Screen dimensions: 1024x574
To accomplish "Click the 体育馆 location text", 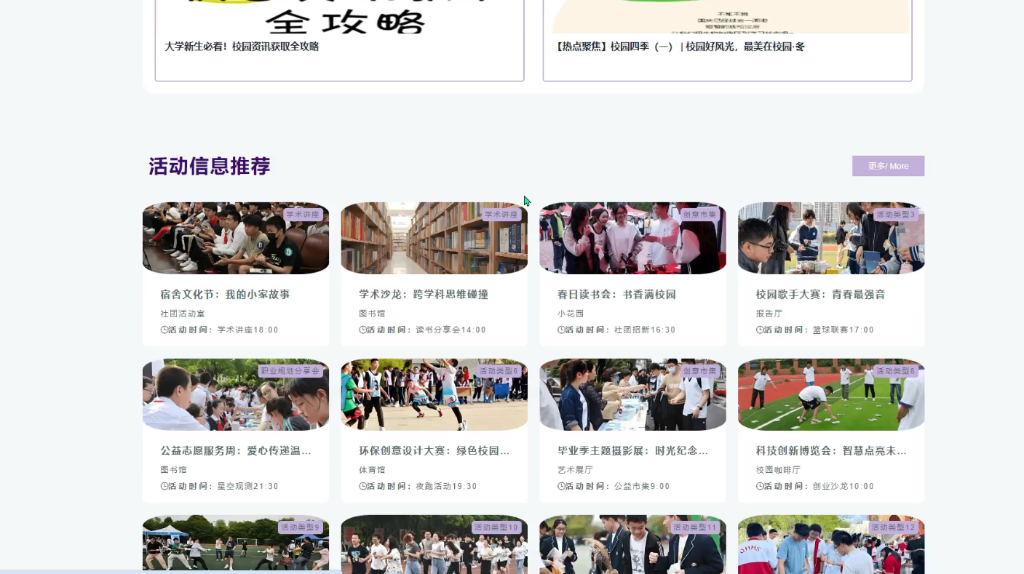I will pyautogui.click(x=373, y=470).
